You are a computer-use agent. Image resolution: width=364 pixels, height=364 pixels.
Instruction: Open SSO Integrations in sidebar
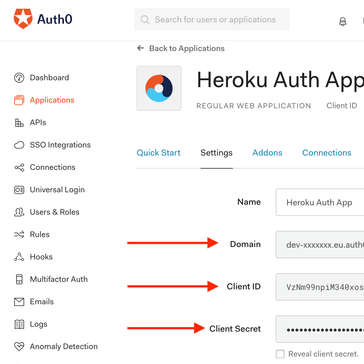click(60, 145)
